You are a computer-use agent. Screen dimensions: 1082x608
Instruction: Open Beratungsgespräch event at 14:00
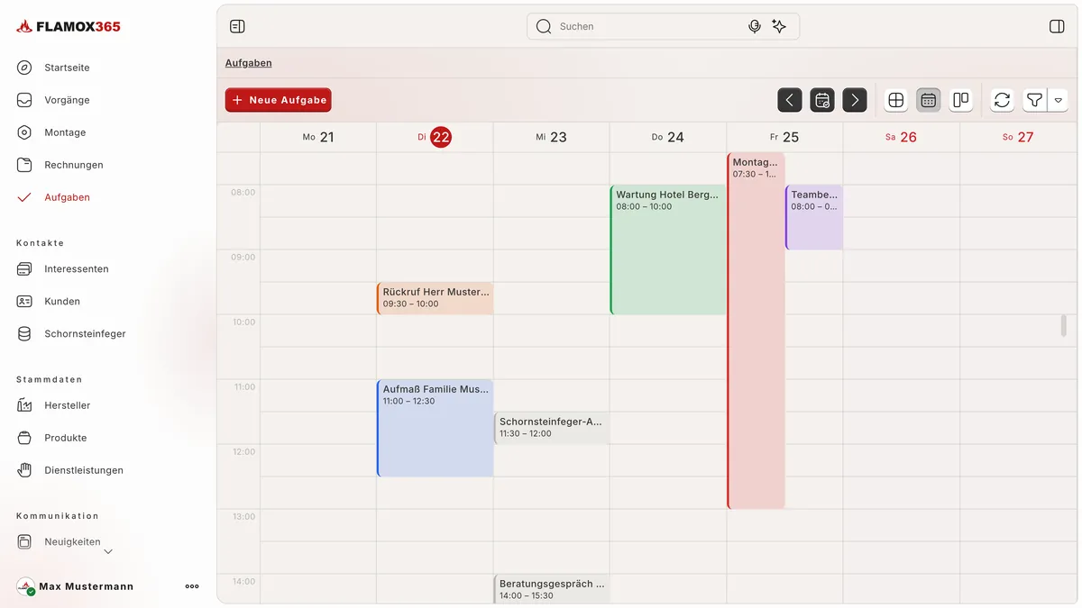[x=552, y=589]
